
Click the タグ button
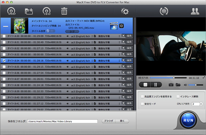tap(72, 31)
